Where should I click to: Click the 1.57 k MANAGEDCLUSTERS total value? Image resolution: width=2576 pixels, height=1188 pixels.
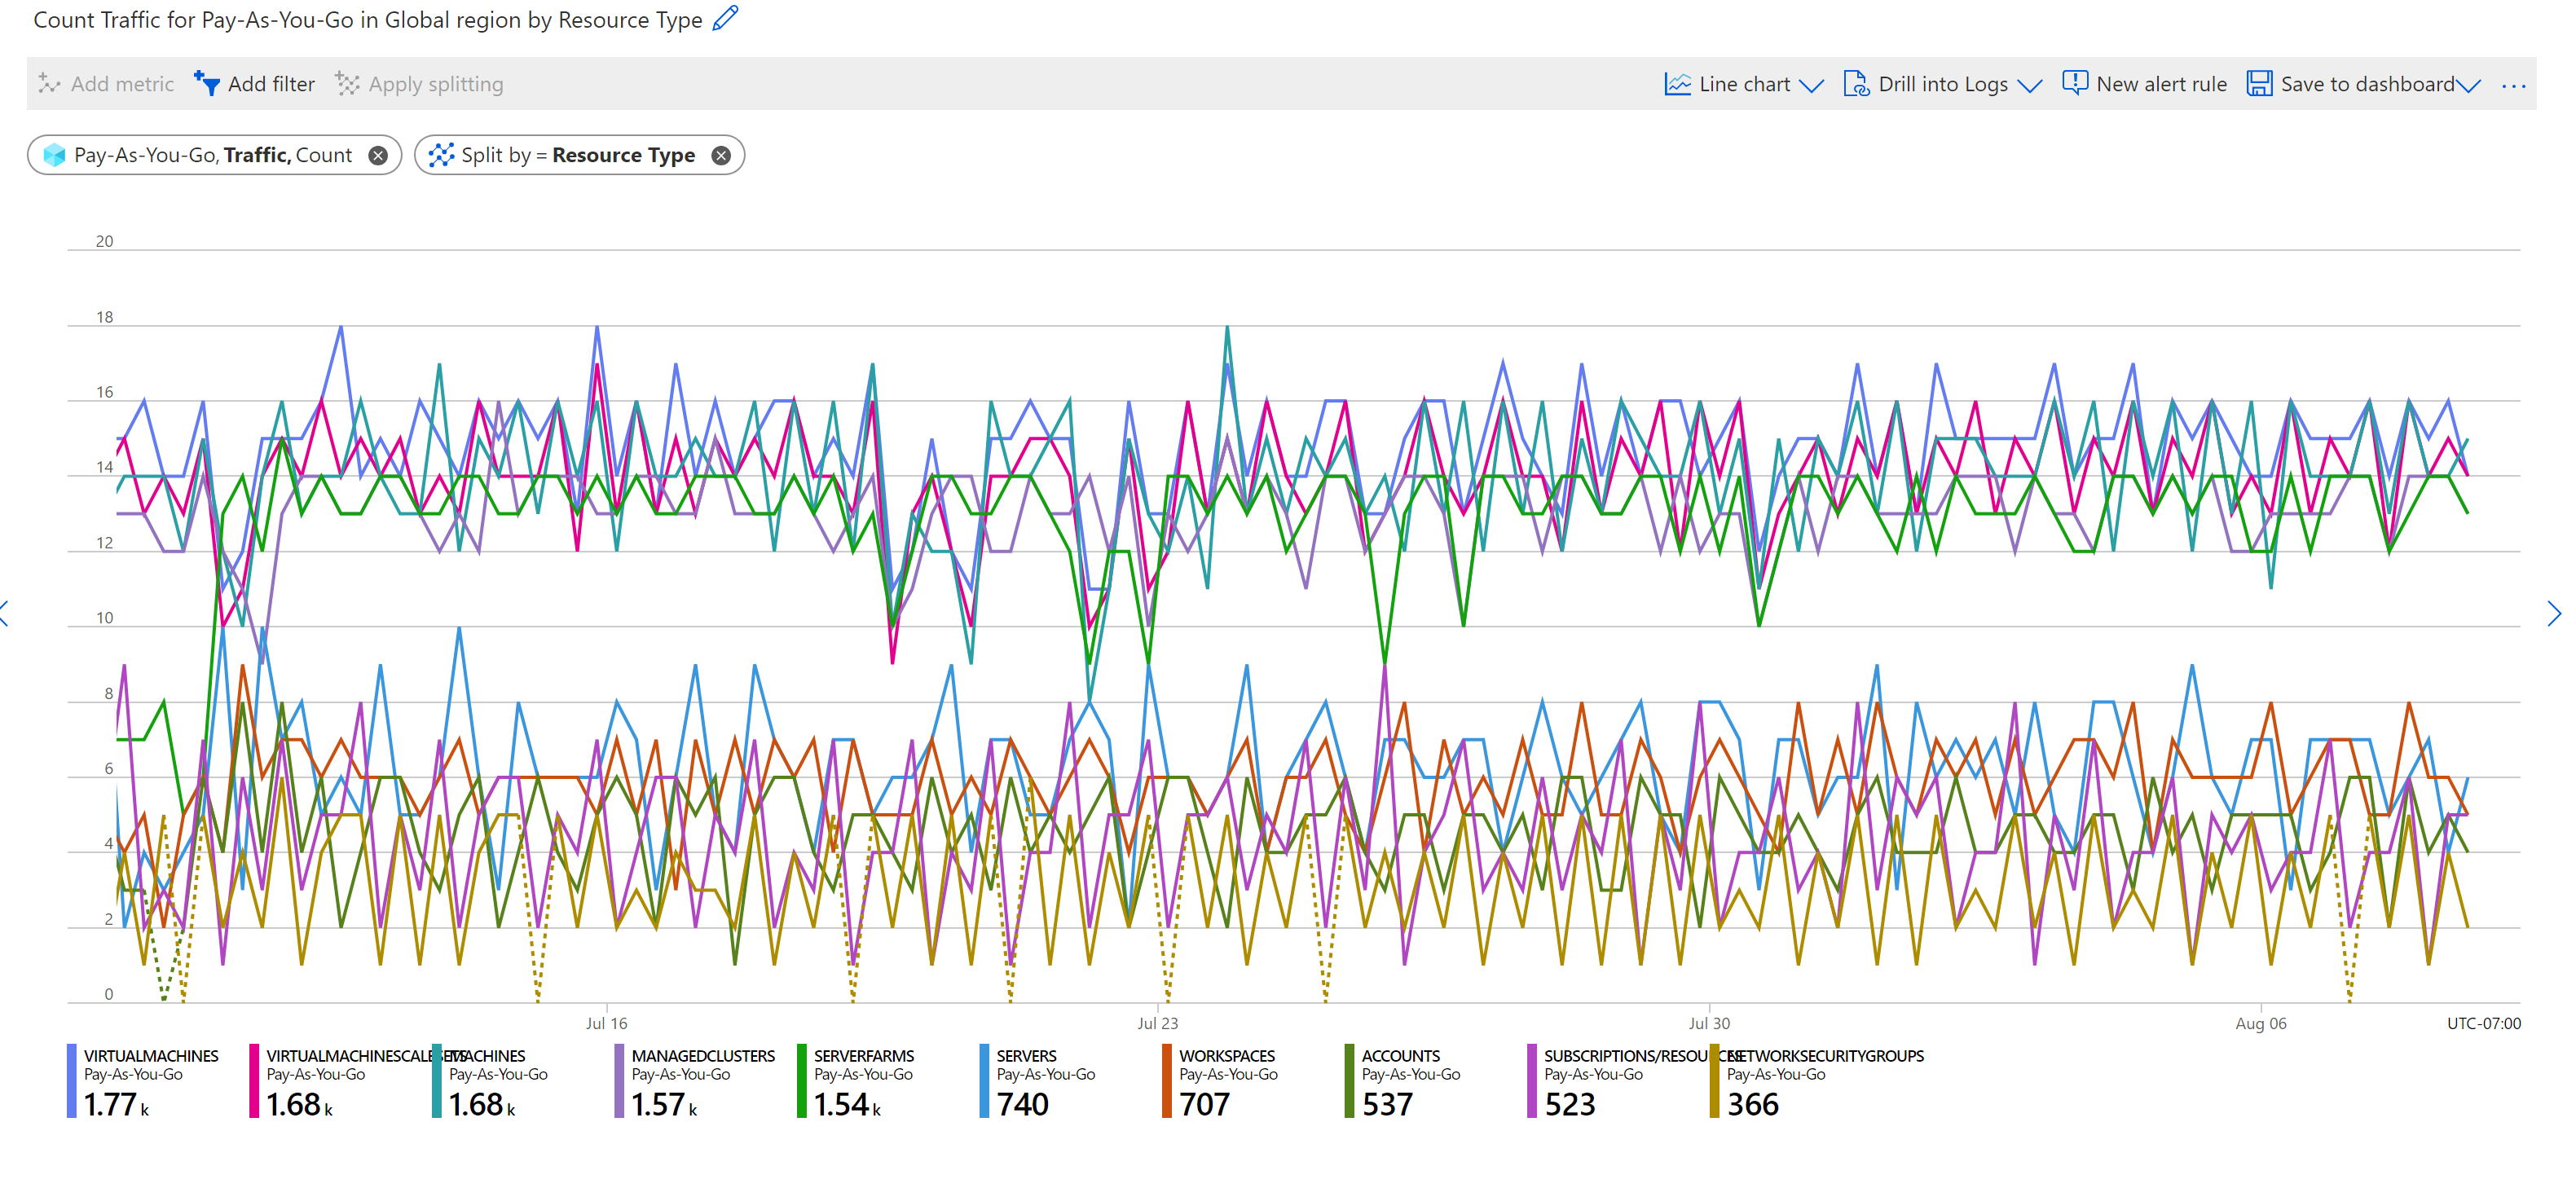(x=664, y=1104)
